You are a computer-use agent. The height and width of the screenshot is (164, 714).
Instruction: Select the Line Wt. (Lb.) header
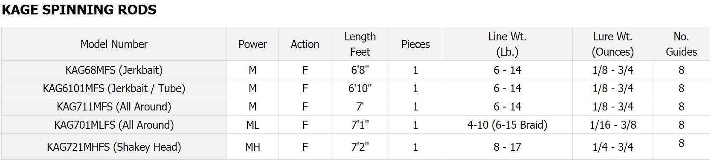(x=507, y=44)
